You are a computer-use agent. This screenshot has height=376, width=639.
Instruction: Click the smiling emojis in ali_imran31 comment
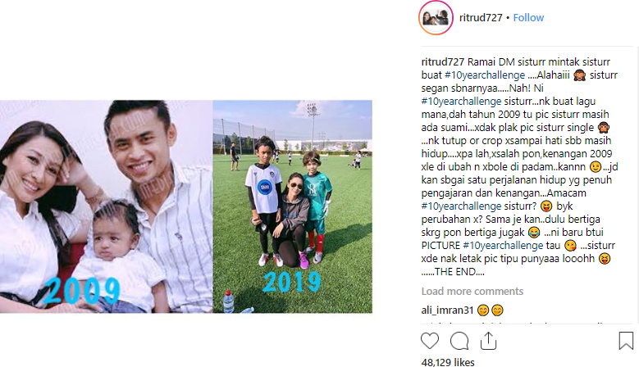491,310
